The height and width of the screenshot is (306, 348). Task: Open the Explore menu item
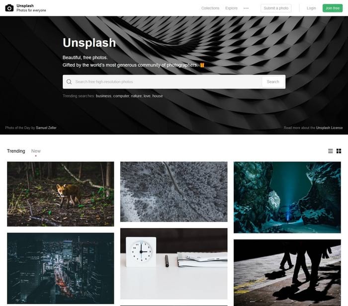click(231, 8)
